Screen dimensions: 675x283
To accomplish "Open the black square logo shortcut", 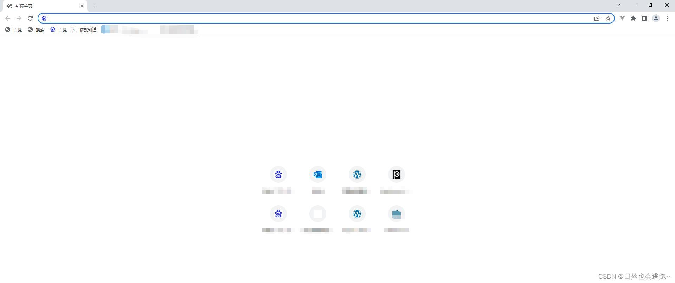I will [x=397, y=174].
